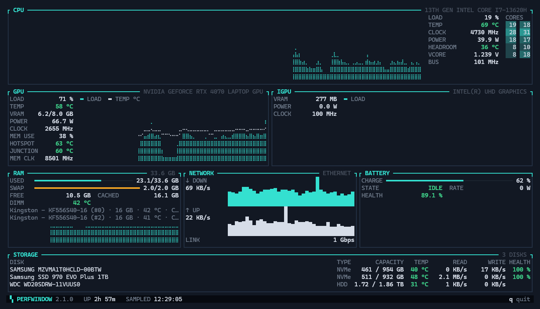Click the core cell showing 10
This screenshot has height=309, width=540.
pyautogui.click(x=525, y=47)
